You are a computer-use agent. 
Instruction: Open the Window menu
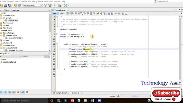(x=57, y=1)
